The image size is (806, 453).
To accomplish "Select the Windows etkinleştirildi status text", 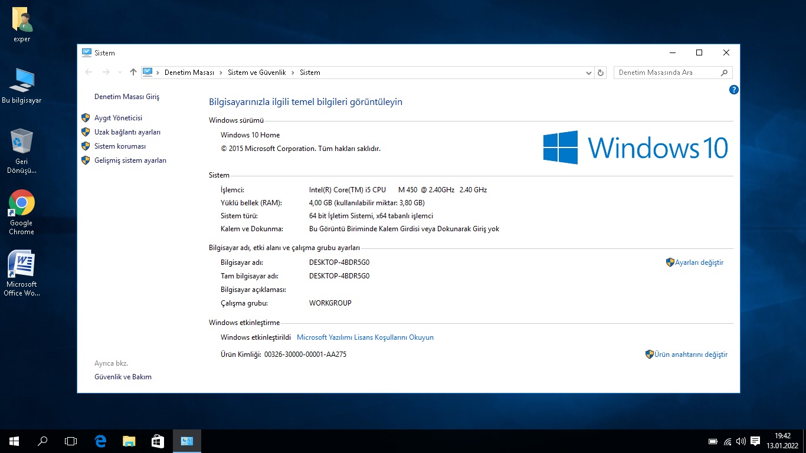I will click(x=255, y=337).
